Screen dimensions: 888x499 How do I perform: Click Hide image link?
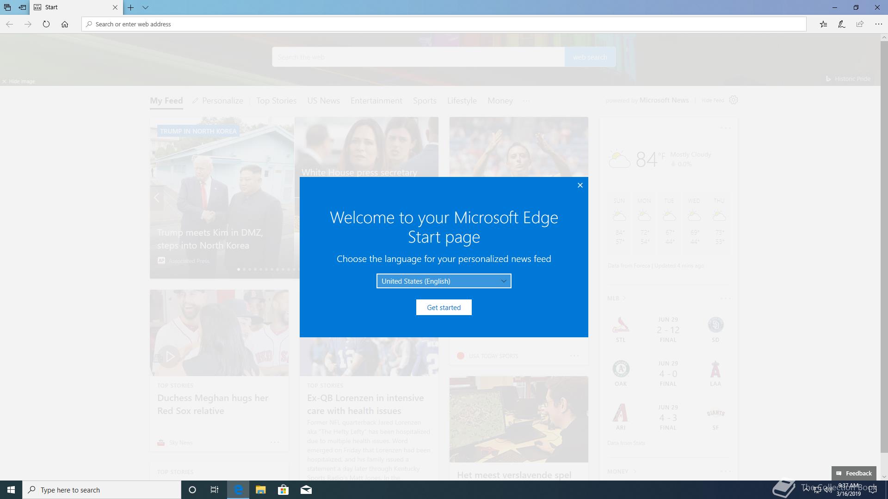(x=18, y=81)
